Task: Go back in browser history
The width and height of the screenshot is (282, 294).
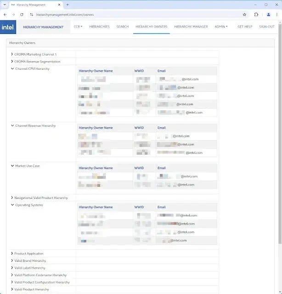Action: pyautogui.click(x=5, y=15)
